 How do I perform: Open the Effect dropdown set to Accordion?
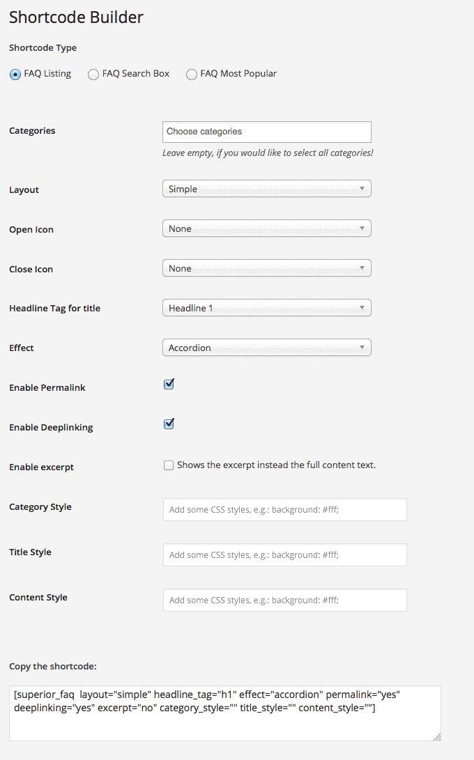click(266, 348)
